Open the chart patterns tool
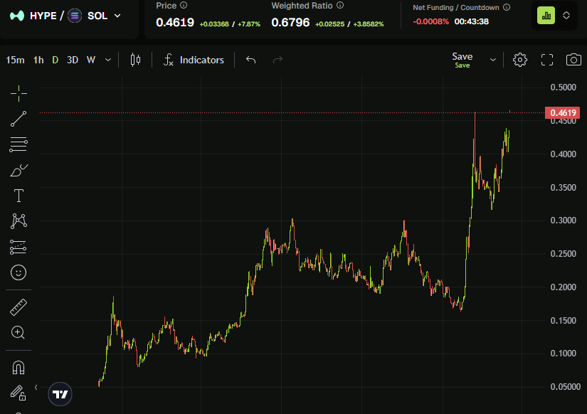Viewport: 587px width, 414px height. pyautogui.click(x=18, y=221)
